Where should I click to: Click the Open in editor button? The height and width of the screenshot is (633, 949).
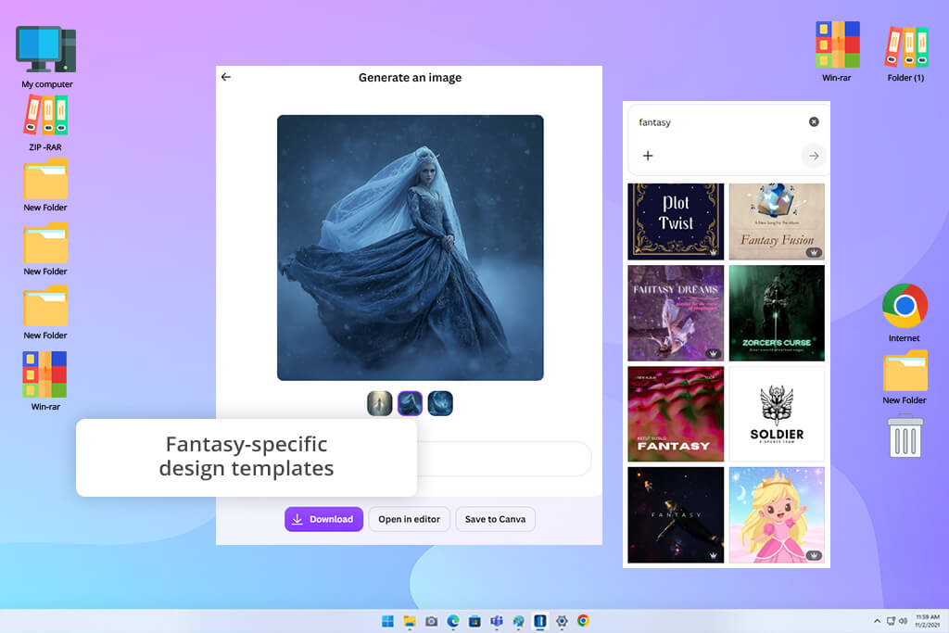click(x=409, y=519)
